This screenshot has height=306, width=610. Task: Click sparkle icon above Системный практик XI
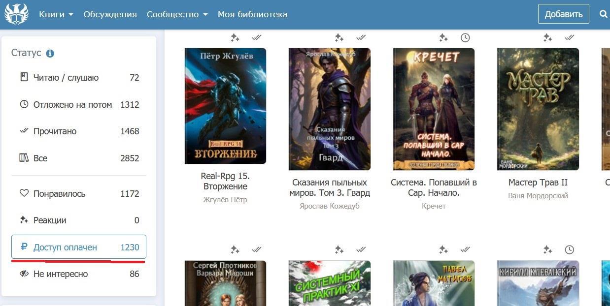339,250
